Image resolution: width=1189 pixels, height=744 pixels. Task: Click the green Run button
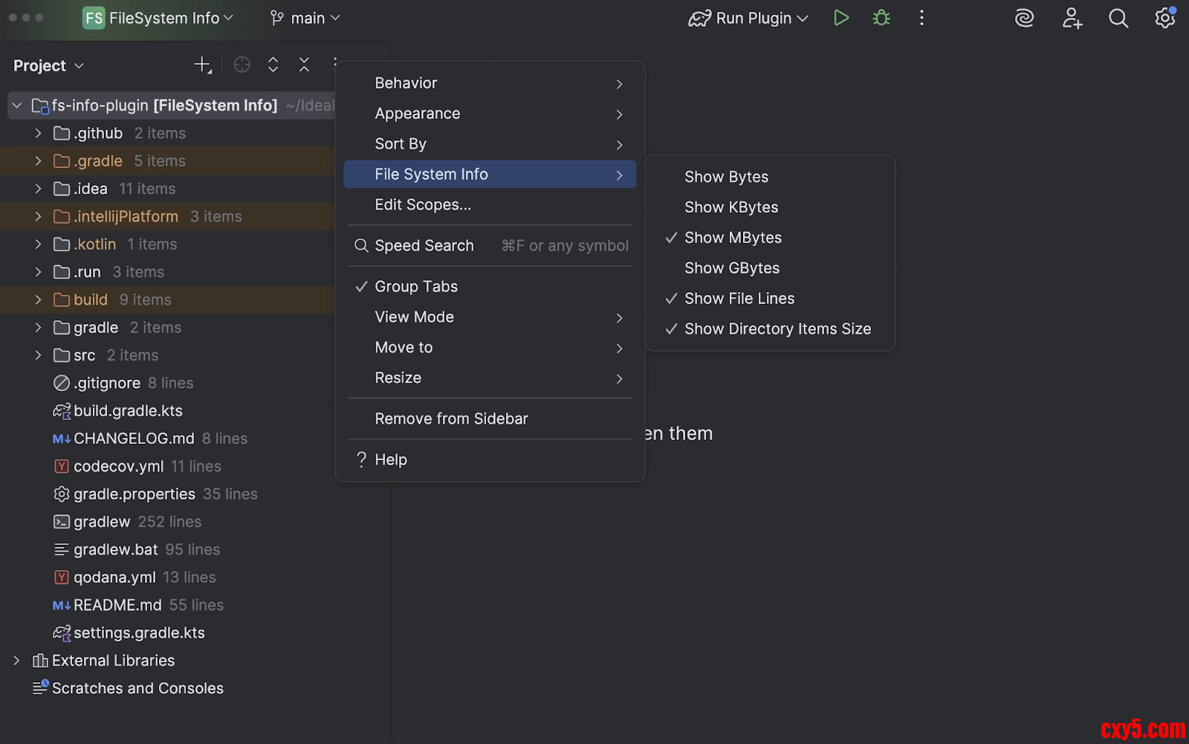tap(840, 18)
